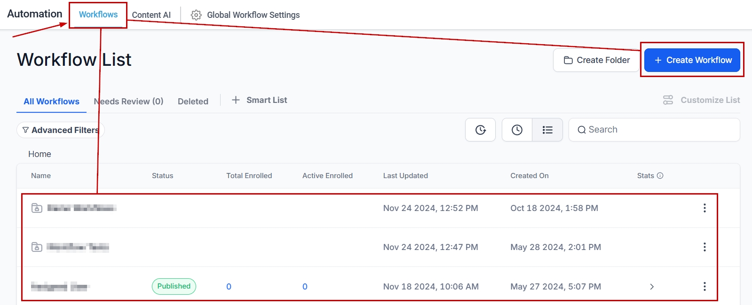Image resolution: width=752 pixels, height=305 pixels.
Task: Click the Create Folder button
Action: pyautogui.click(x=596, y=60)
